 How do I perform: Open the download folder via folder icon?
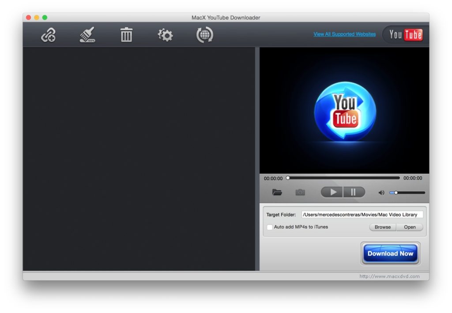click(x=277, y=192)
